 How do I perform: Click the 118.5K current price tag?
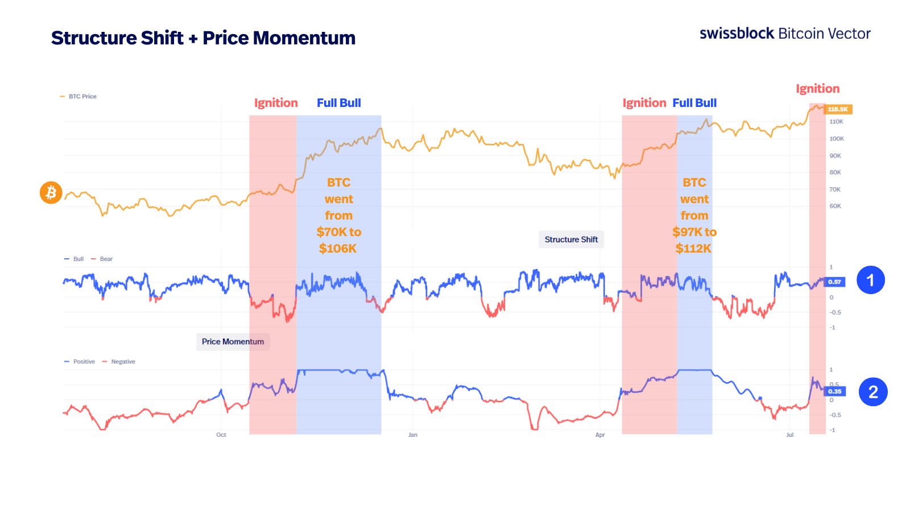[838, 109]
